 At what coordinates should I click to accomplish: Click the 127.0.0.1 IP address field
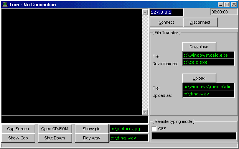pos(166,12)
